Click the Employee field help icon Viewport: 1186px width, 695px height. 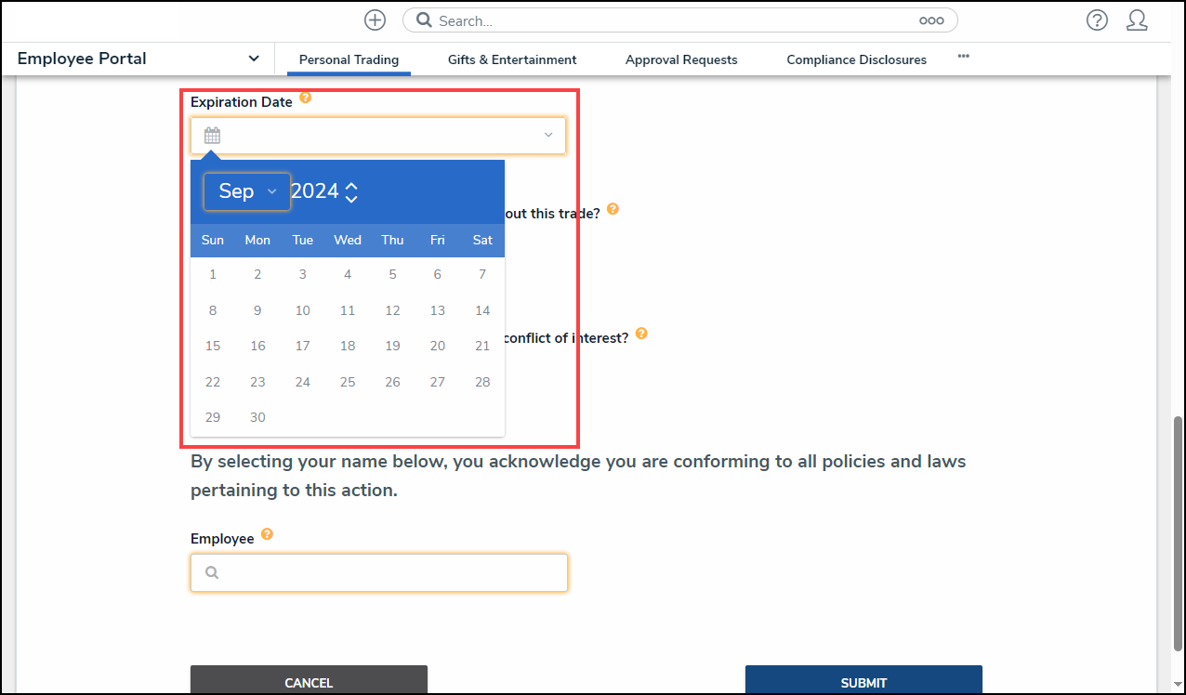(267, 534)
